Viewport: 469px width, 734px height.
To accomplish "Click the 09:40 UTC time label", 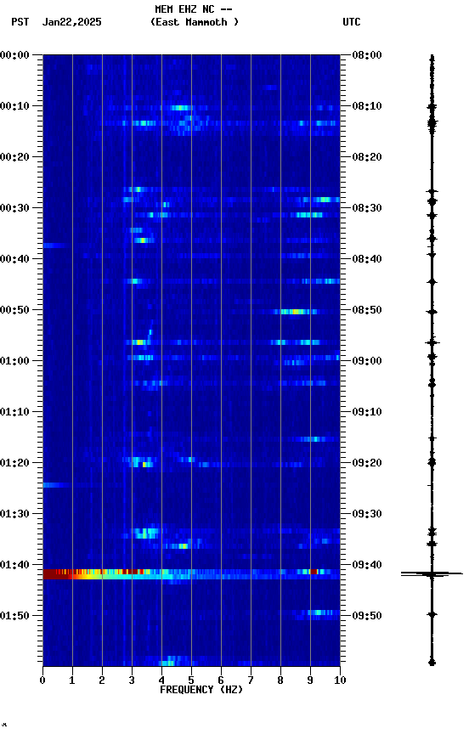I will click(x=367, y=565).
